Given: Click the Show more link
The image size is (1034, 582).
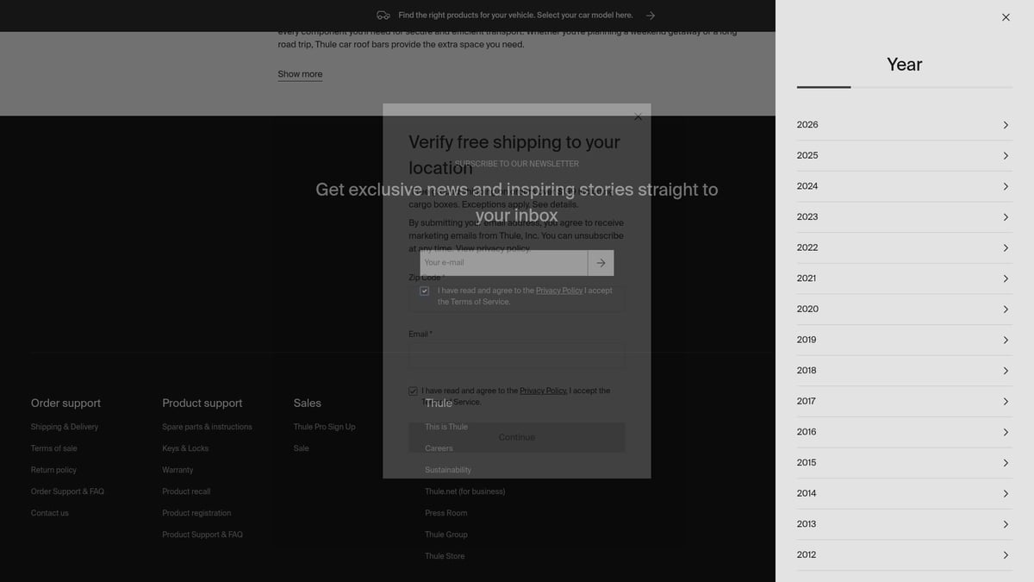Looking at the screenshot, I should click(300, 74).
